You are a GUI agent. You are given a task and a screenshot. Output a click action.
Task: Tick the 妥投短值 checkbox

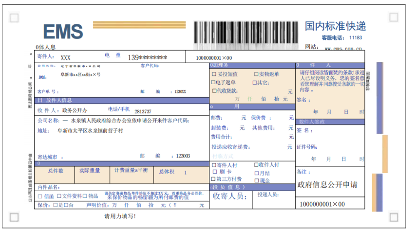(214, 74)
